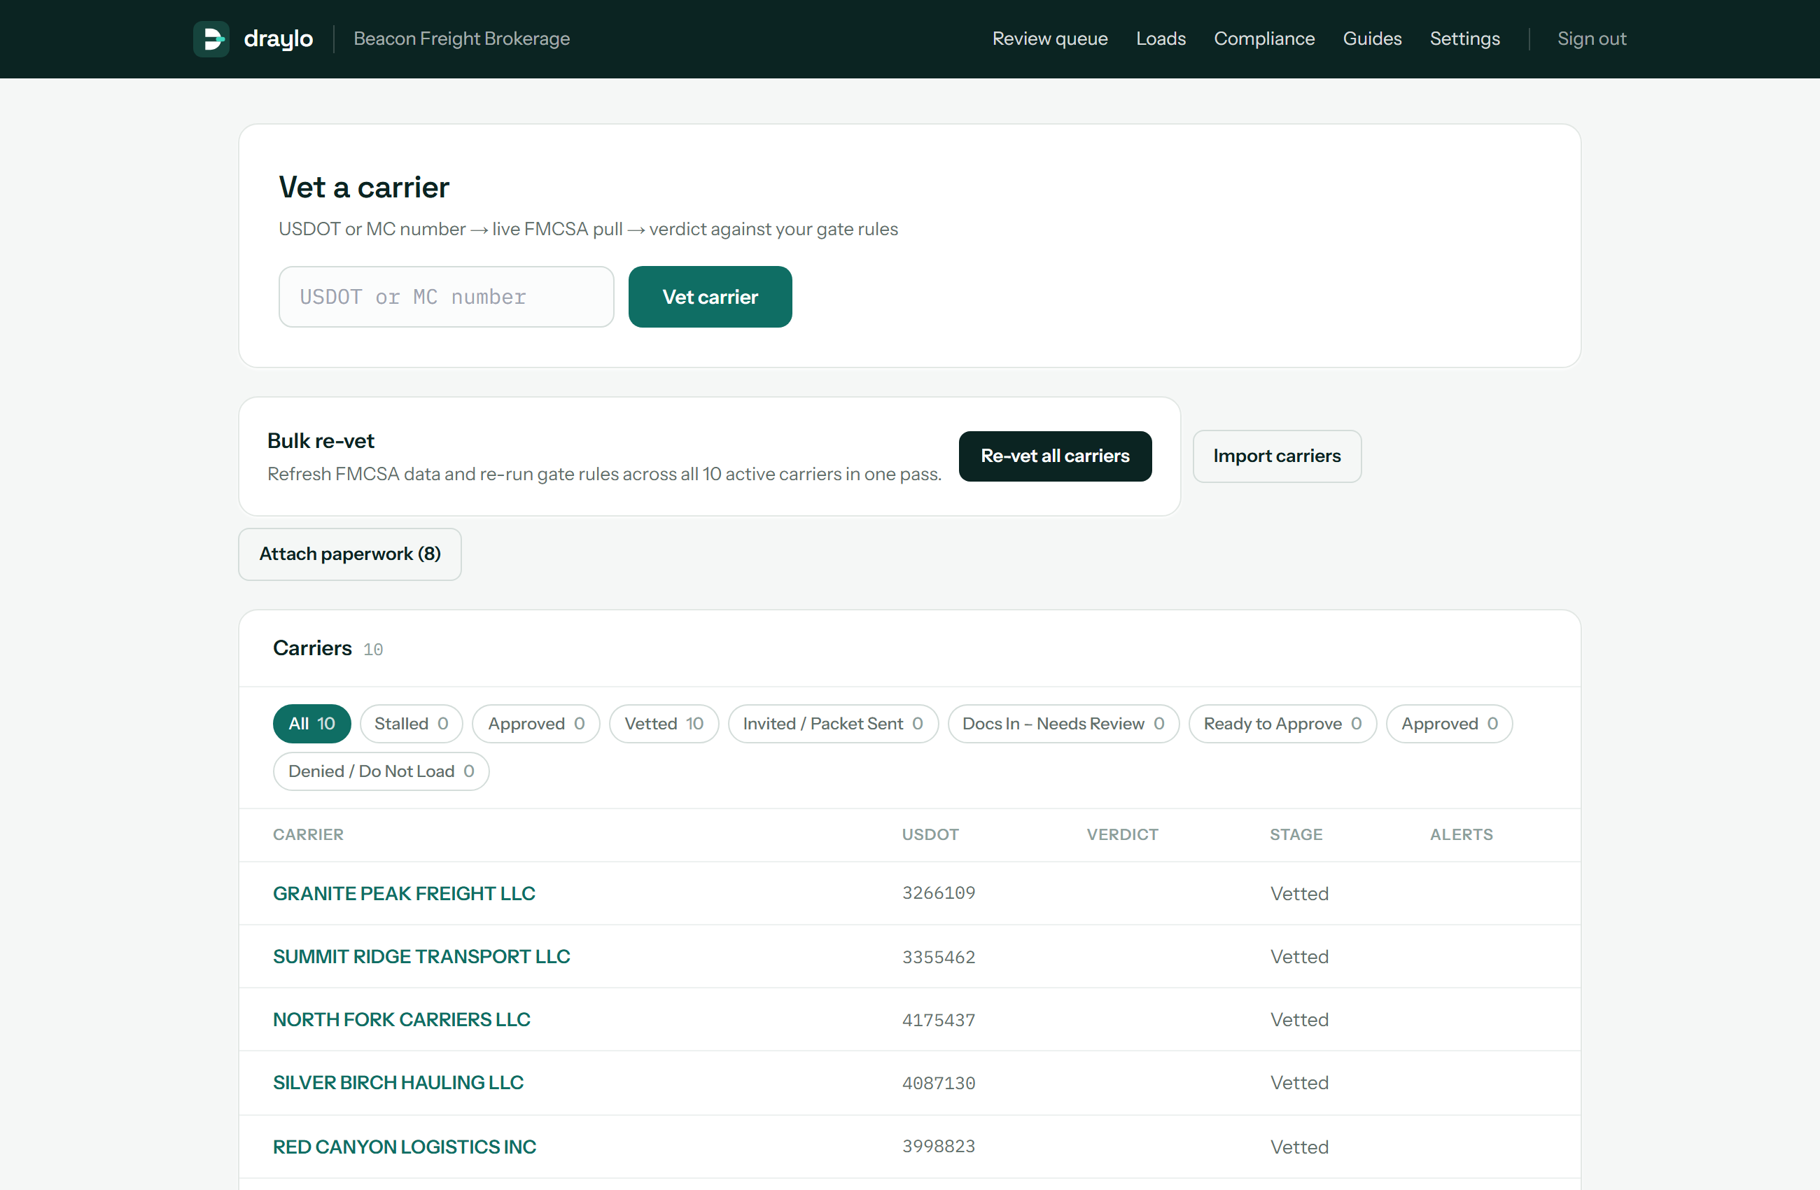Click Attach paperwork (8)
1820x1190 pixels.
coord(349,554)
